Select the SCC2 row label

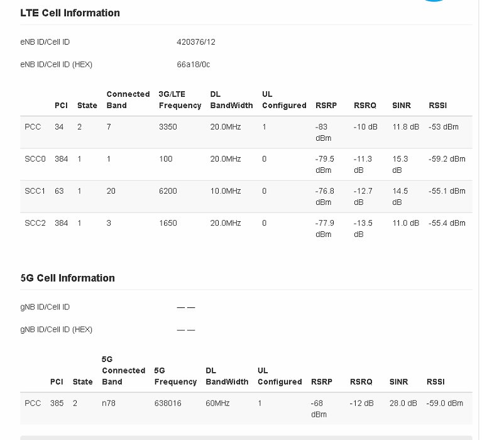tap(35, 223)
